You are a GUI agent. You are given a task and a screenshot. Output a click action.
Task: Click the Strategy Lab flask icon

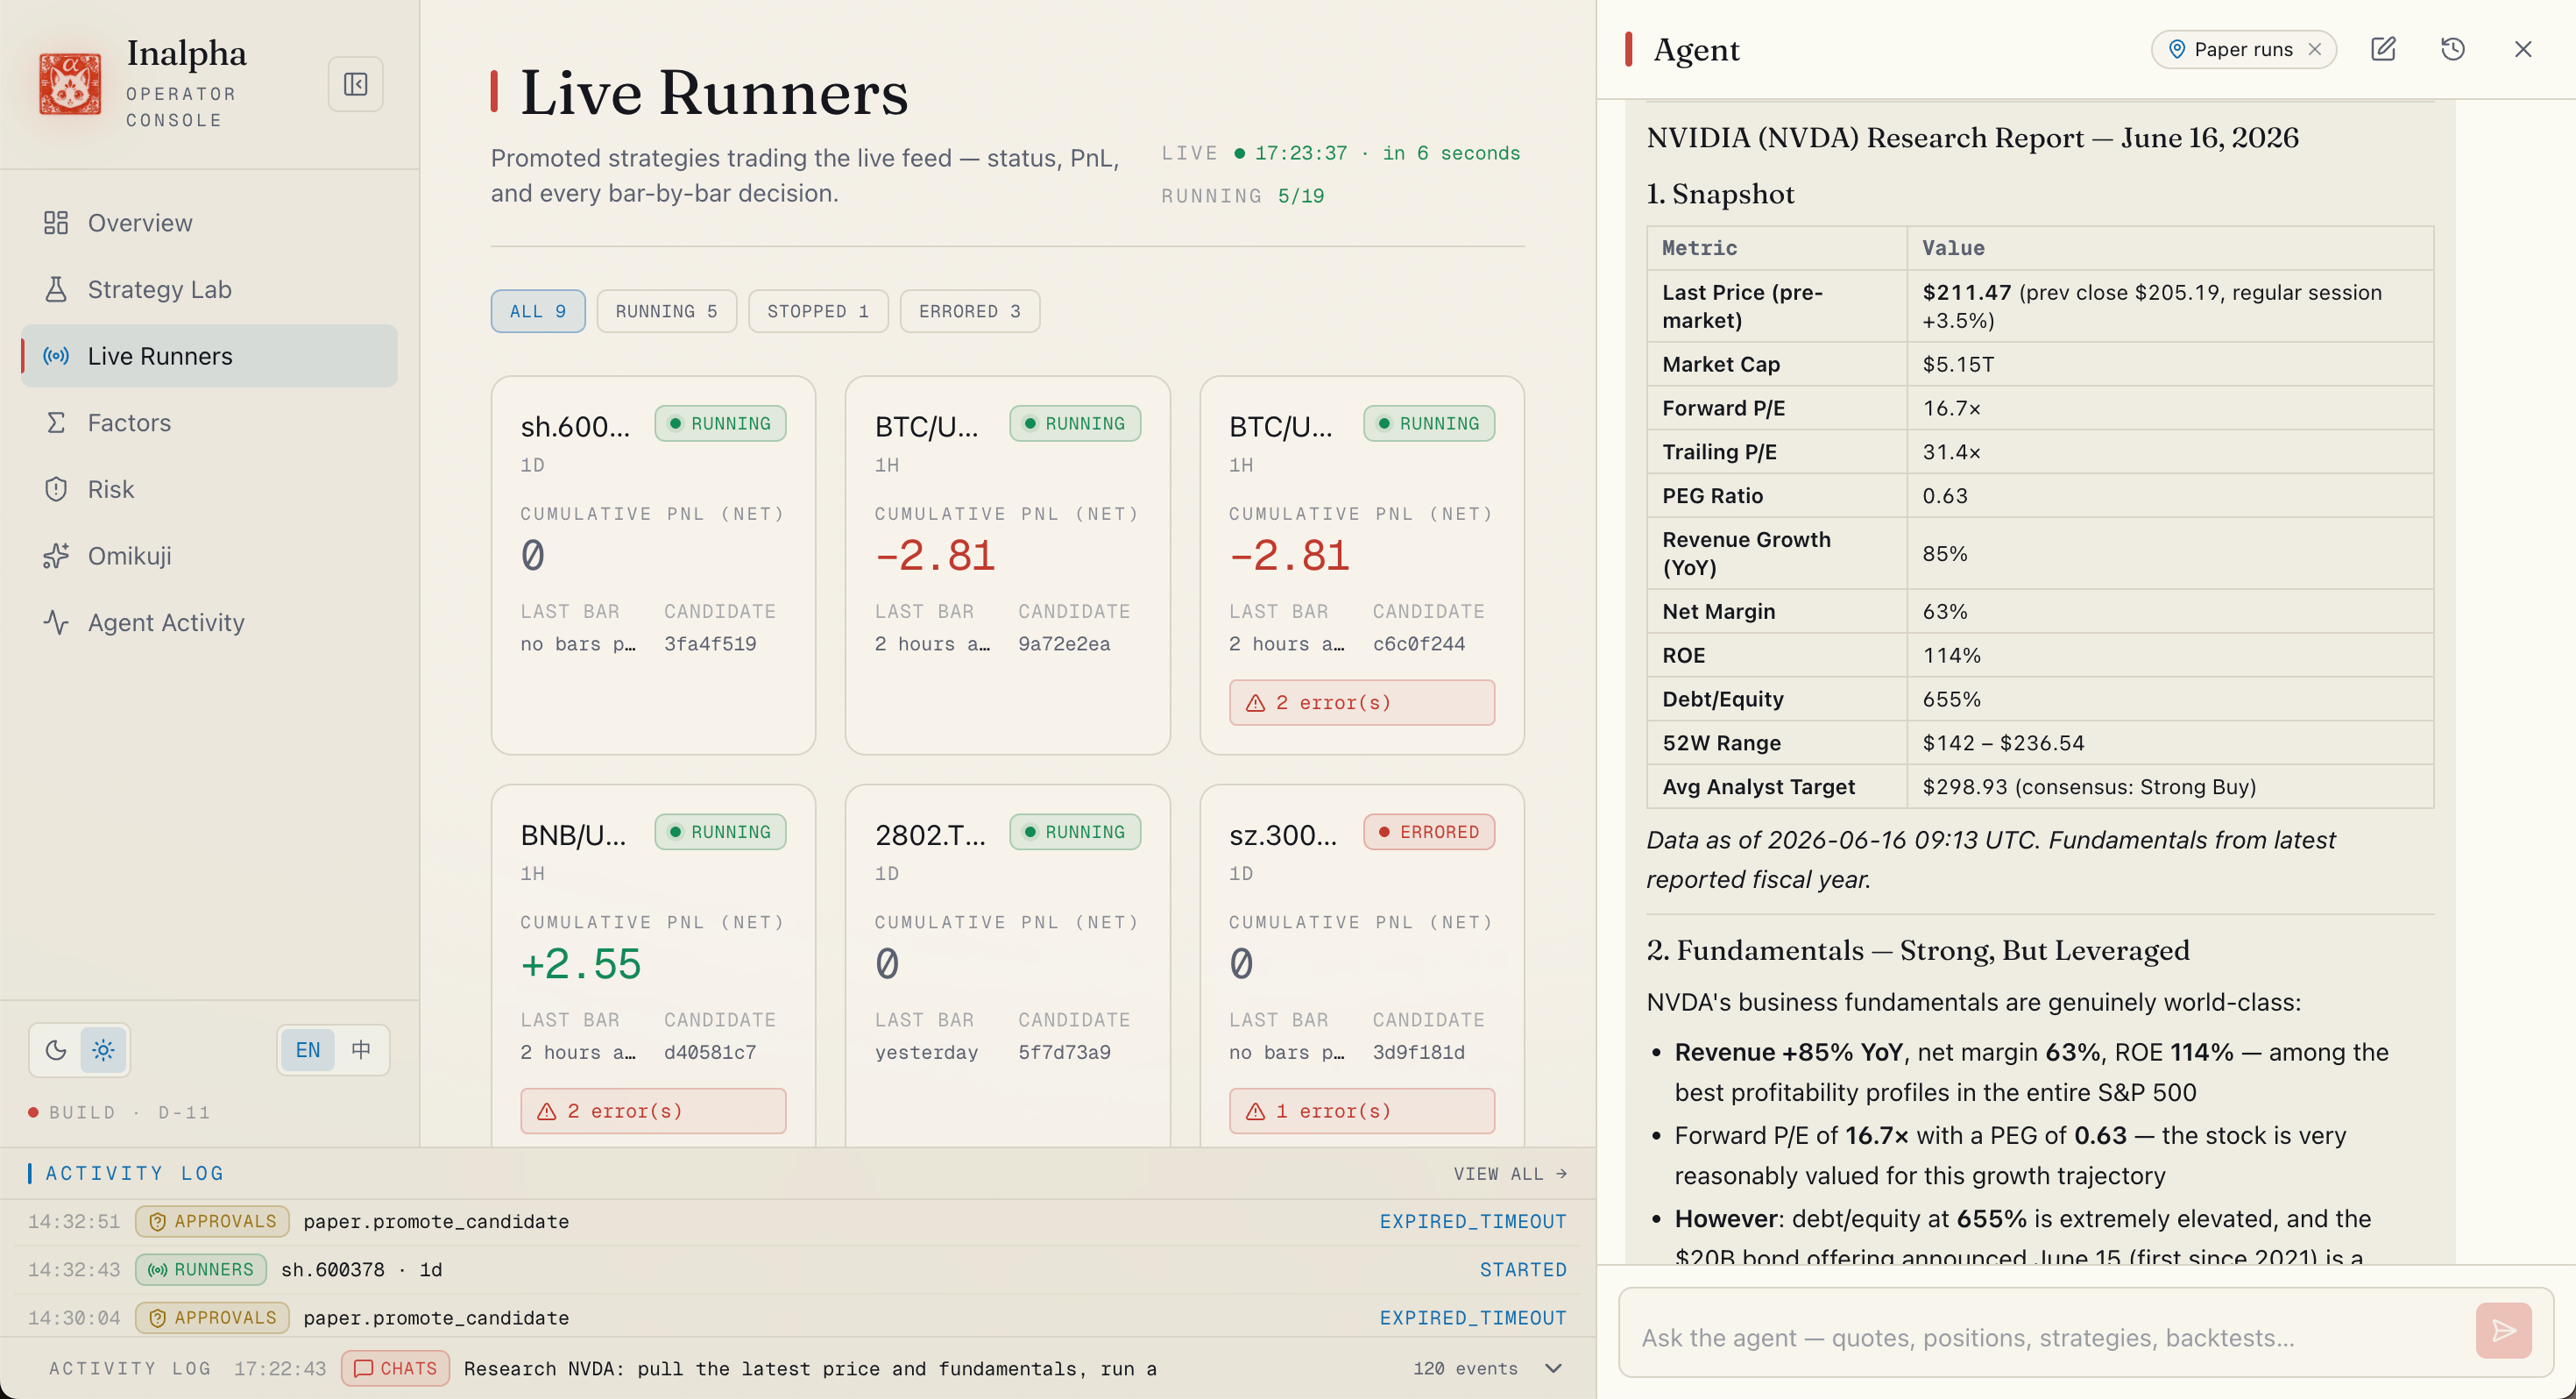[56, 289]
